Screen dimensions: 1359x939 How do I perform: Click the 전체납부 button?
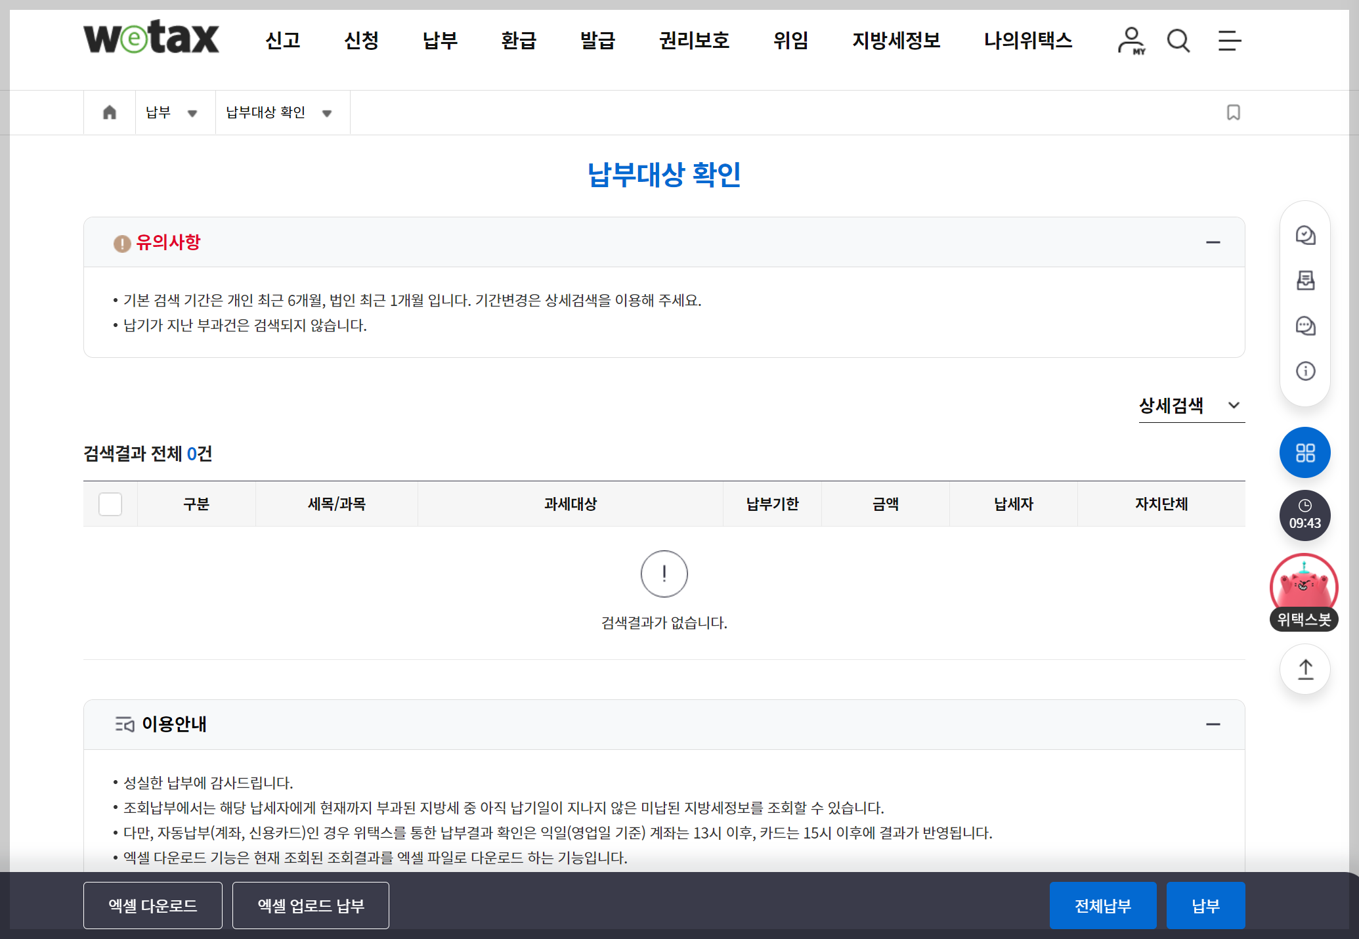(1102, 906)
